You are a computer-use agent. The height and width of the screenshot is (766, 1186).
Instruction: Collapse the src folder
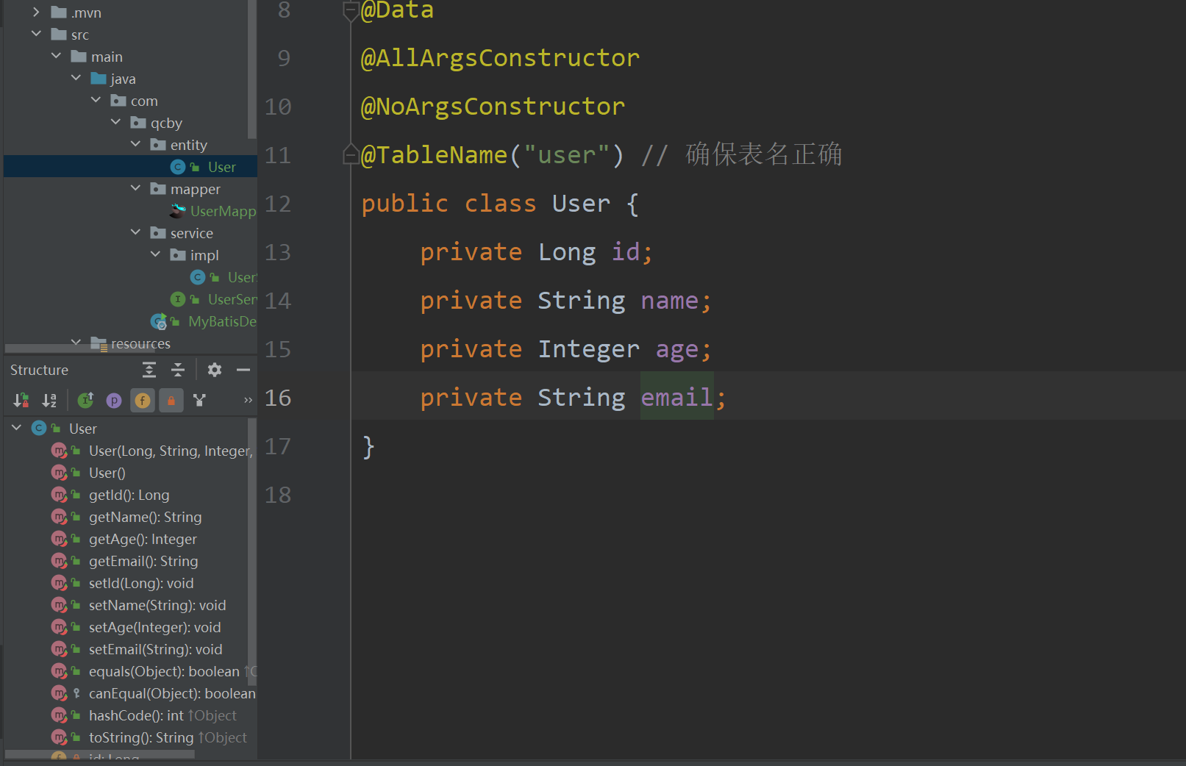pos(36,34)
